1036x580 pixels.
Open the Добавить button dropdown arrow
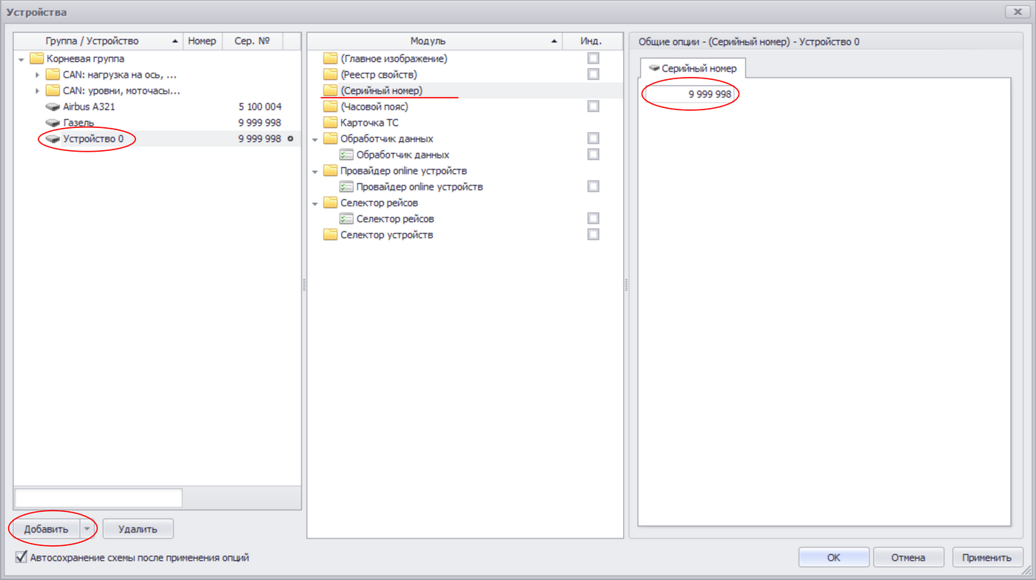pyautogui.click(x=87, y=529)
